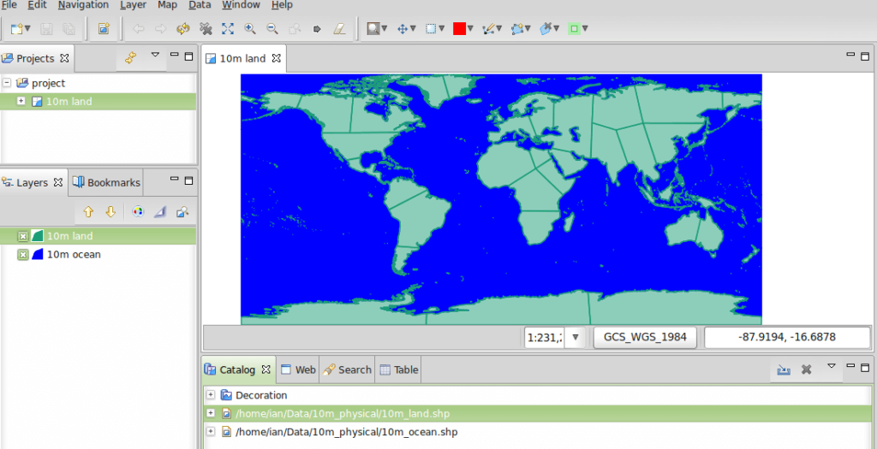Move layer up with the up arrow
877x449 pixels.
coord(88,212)
